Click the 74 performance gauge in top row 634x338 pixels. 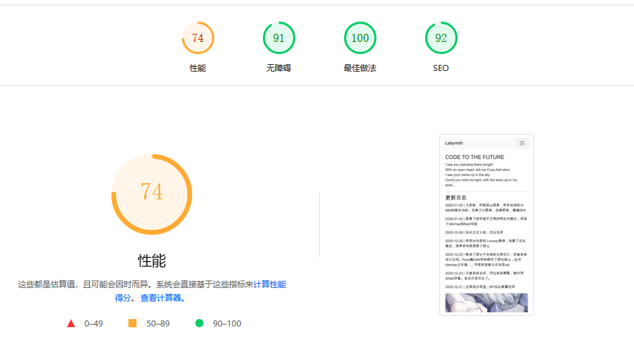[x=198, y=38]
